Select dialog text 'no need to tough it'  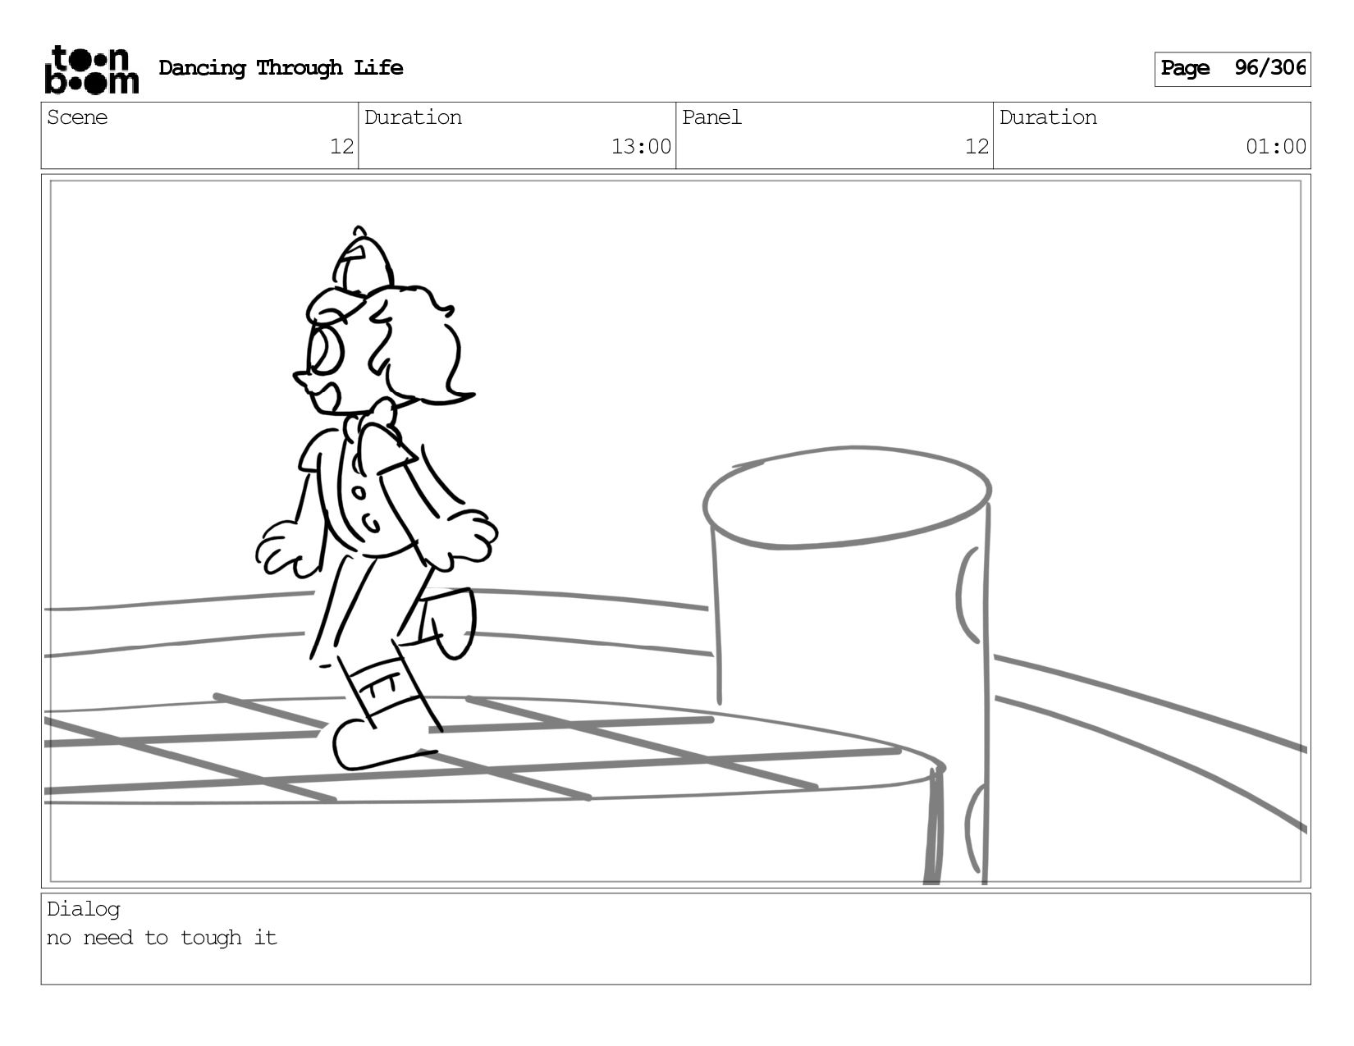pos(162,938)
